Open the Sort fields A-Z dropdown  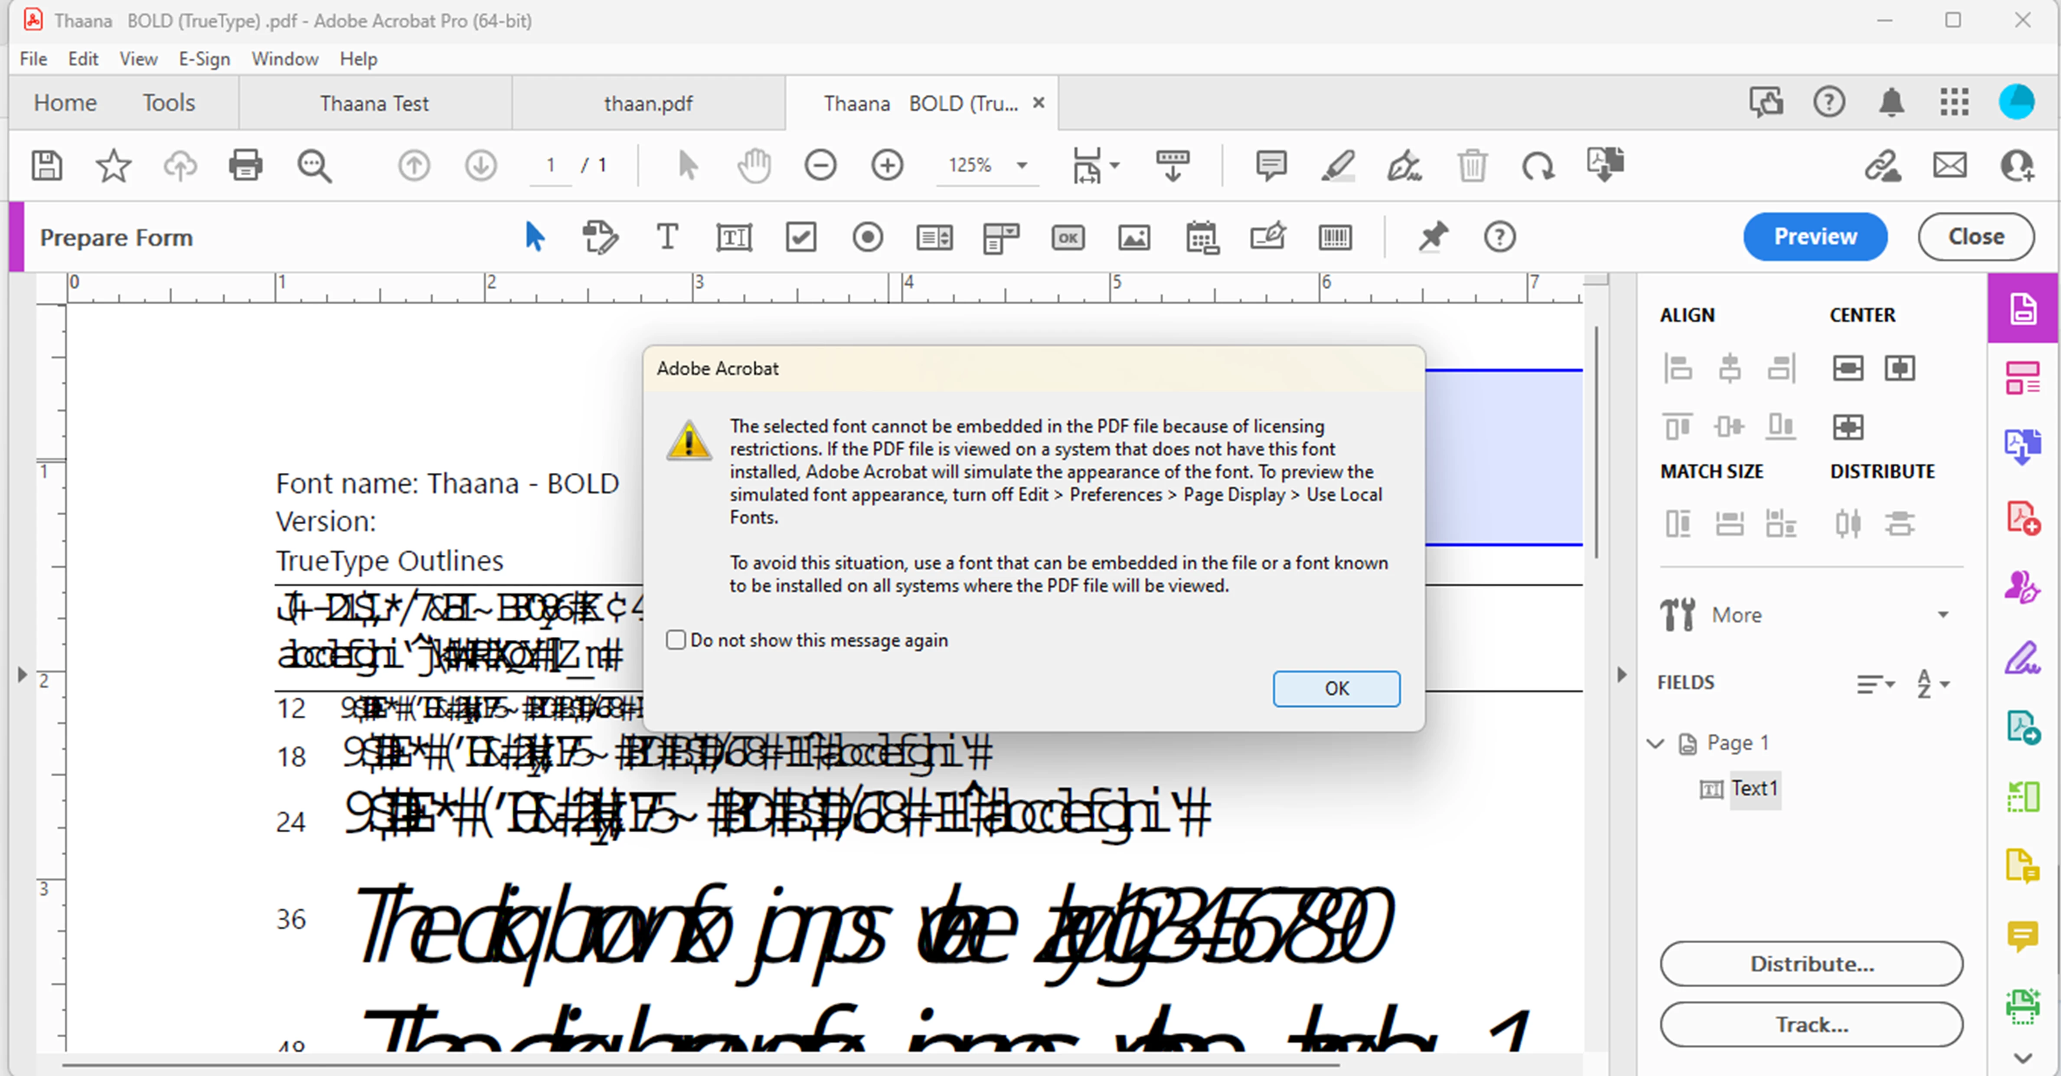tap(1933, 684)
